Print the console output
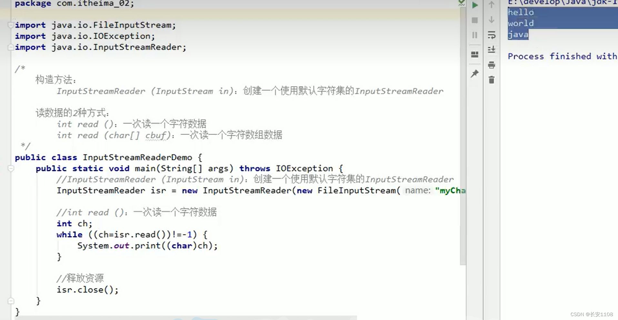618x320 pixels. (492, 65)
